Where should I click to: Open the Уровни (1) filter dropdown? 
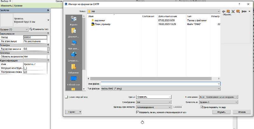[x=14, y=29]
